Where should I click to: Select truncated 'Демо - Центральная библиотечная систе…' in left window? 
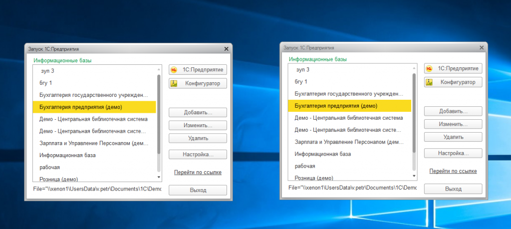pos(94,131)
